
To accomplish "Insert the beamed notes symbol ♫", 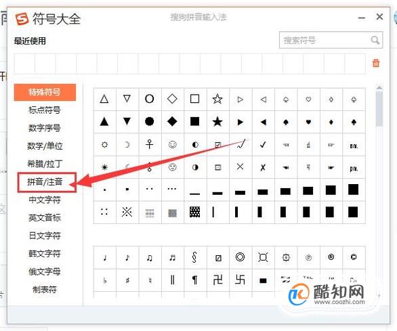I will click(150, 258).
